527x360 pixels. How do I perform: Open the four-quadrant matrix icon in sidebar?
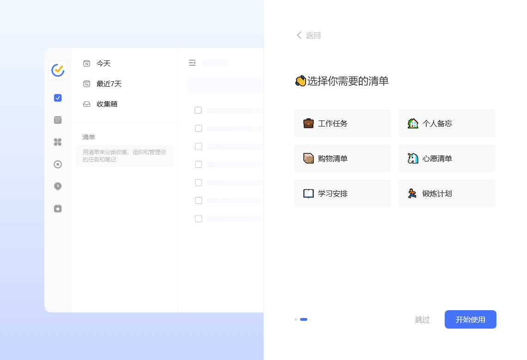(58, 142)
